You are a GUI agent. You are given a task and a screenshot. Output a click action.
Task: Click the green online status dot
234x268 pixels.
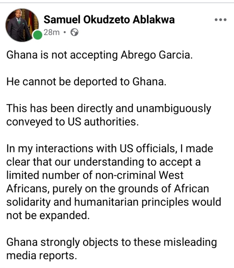pos(38,35)
